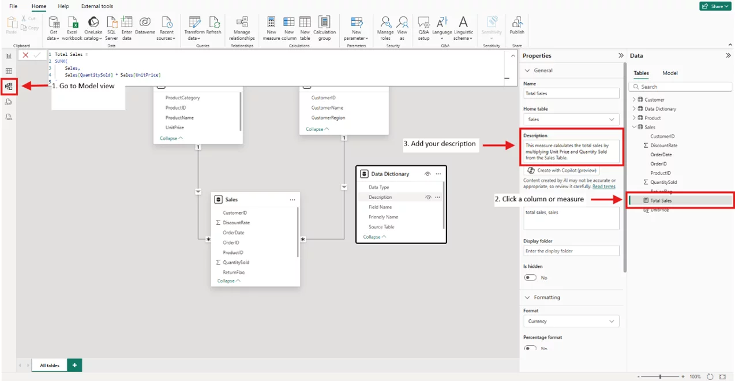Toggle the Is hidden switch to Yes
The width and height of the screenshot is (735, 381).
coord(530,277)
